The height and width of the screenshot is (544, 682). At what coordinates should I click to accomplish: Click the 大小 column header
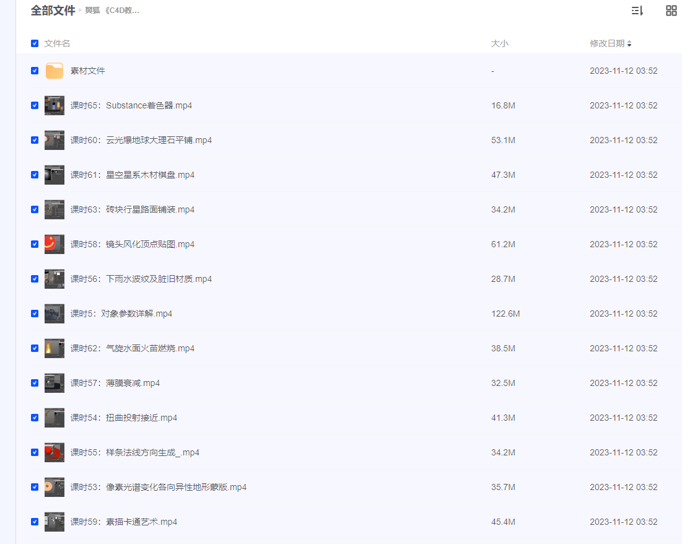pos(499,43)
